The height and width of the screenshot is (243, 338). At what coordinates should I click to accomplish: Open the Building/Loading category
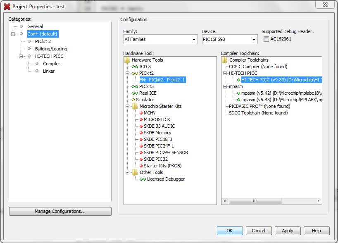click(51, 49)
